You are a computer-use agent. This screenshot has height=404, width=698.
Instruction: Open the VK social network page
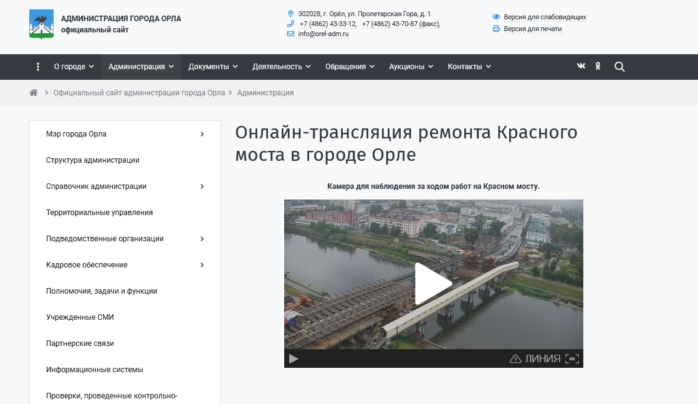click(581, 66)
